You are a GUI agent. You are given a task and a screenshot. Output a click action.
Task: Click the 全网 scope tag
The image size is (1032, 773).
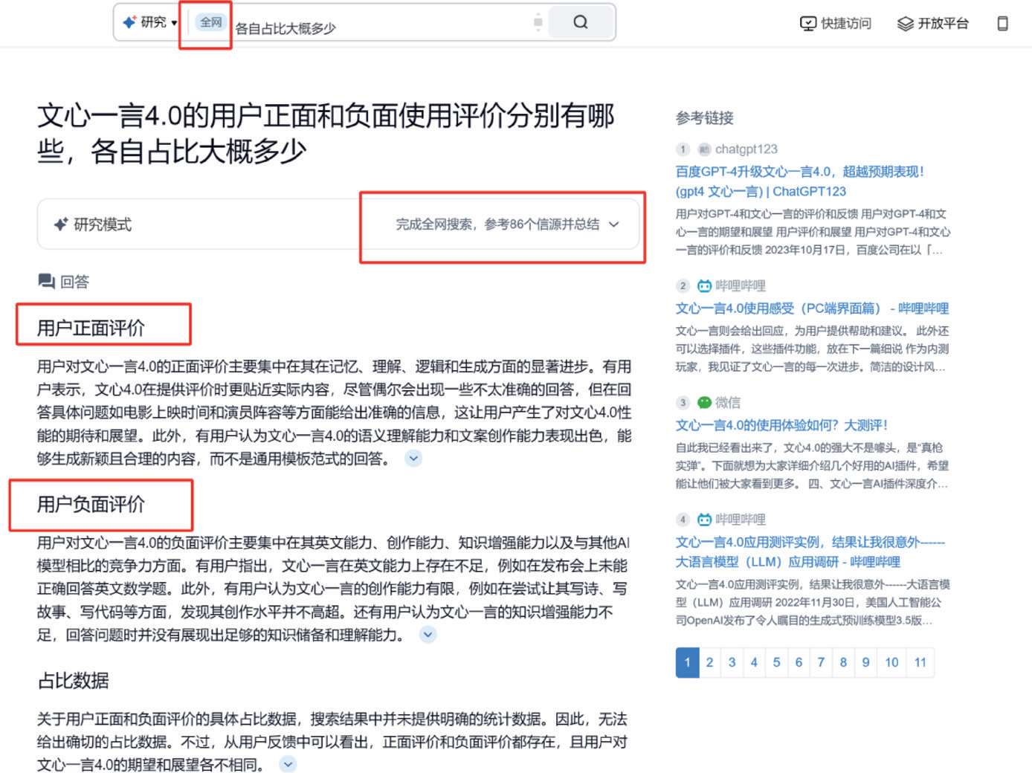coord(210,22)
